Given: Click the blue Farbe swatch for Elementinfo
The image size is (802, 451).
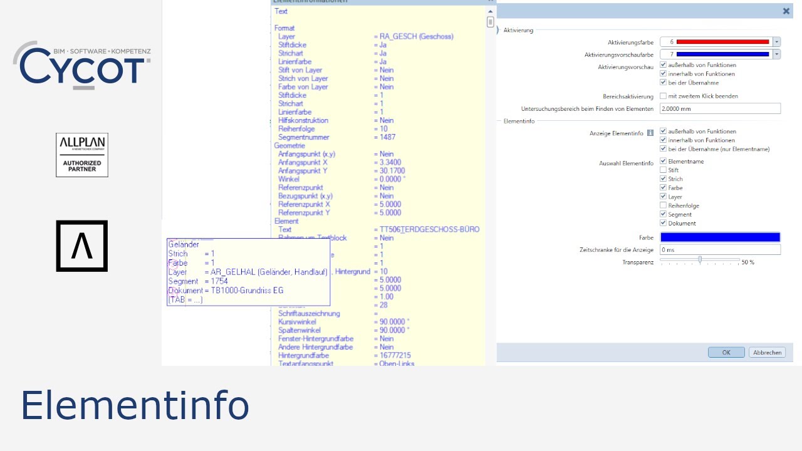Looking at the screenshot, I should (x=721, y=237).
